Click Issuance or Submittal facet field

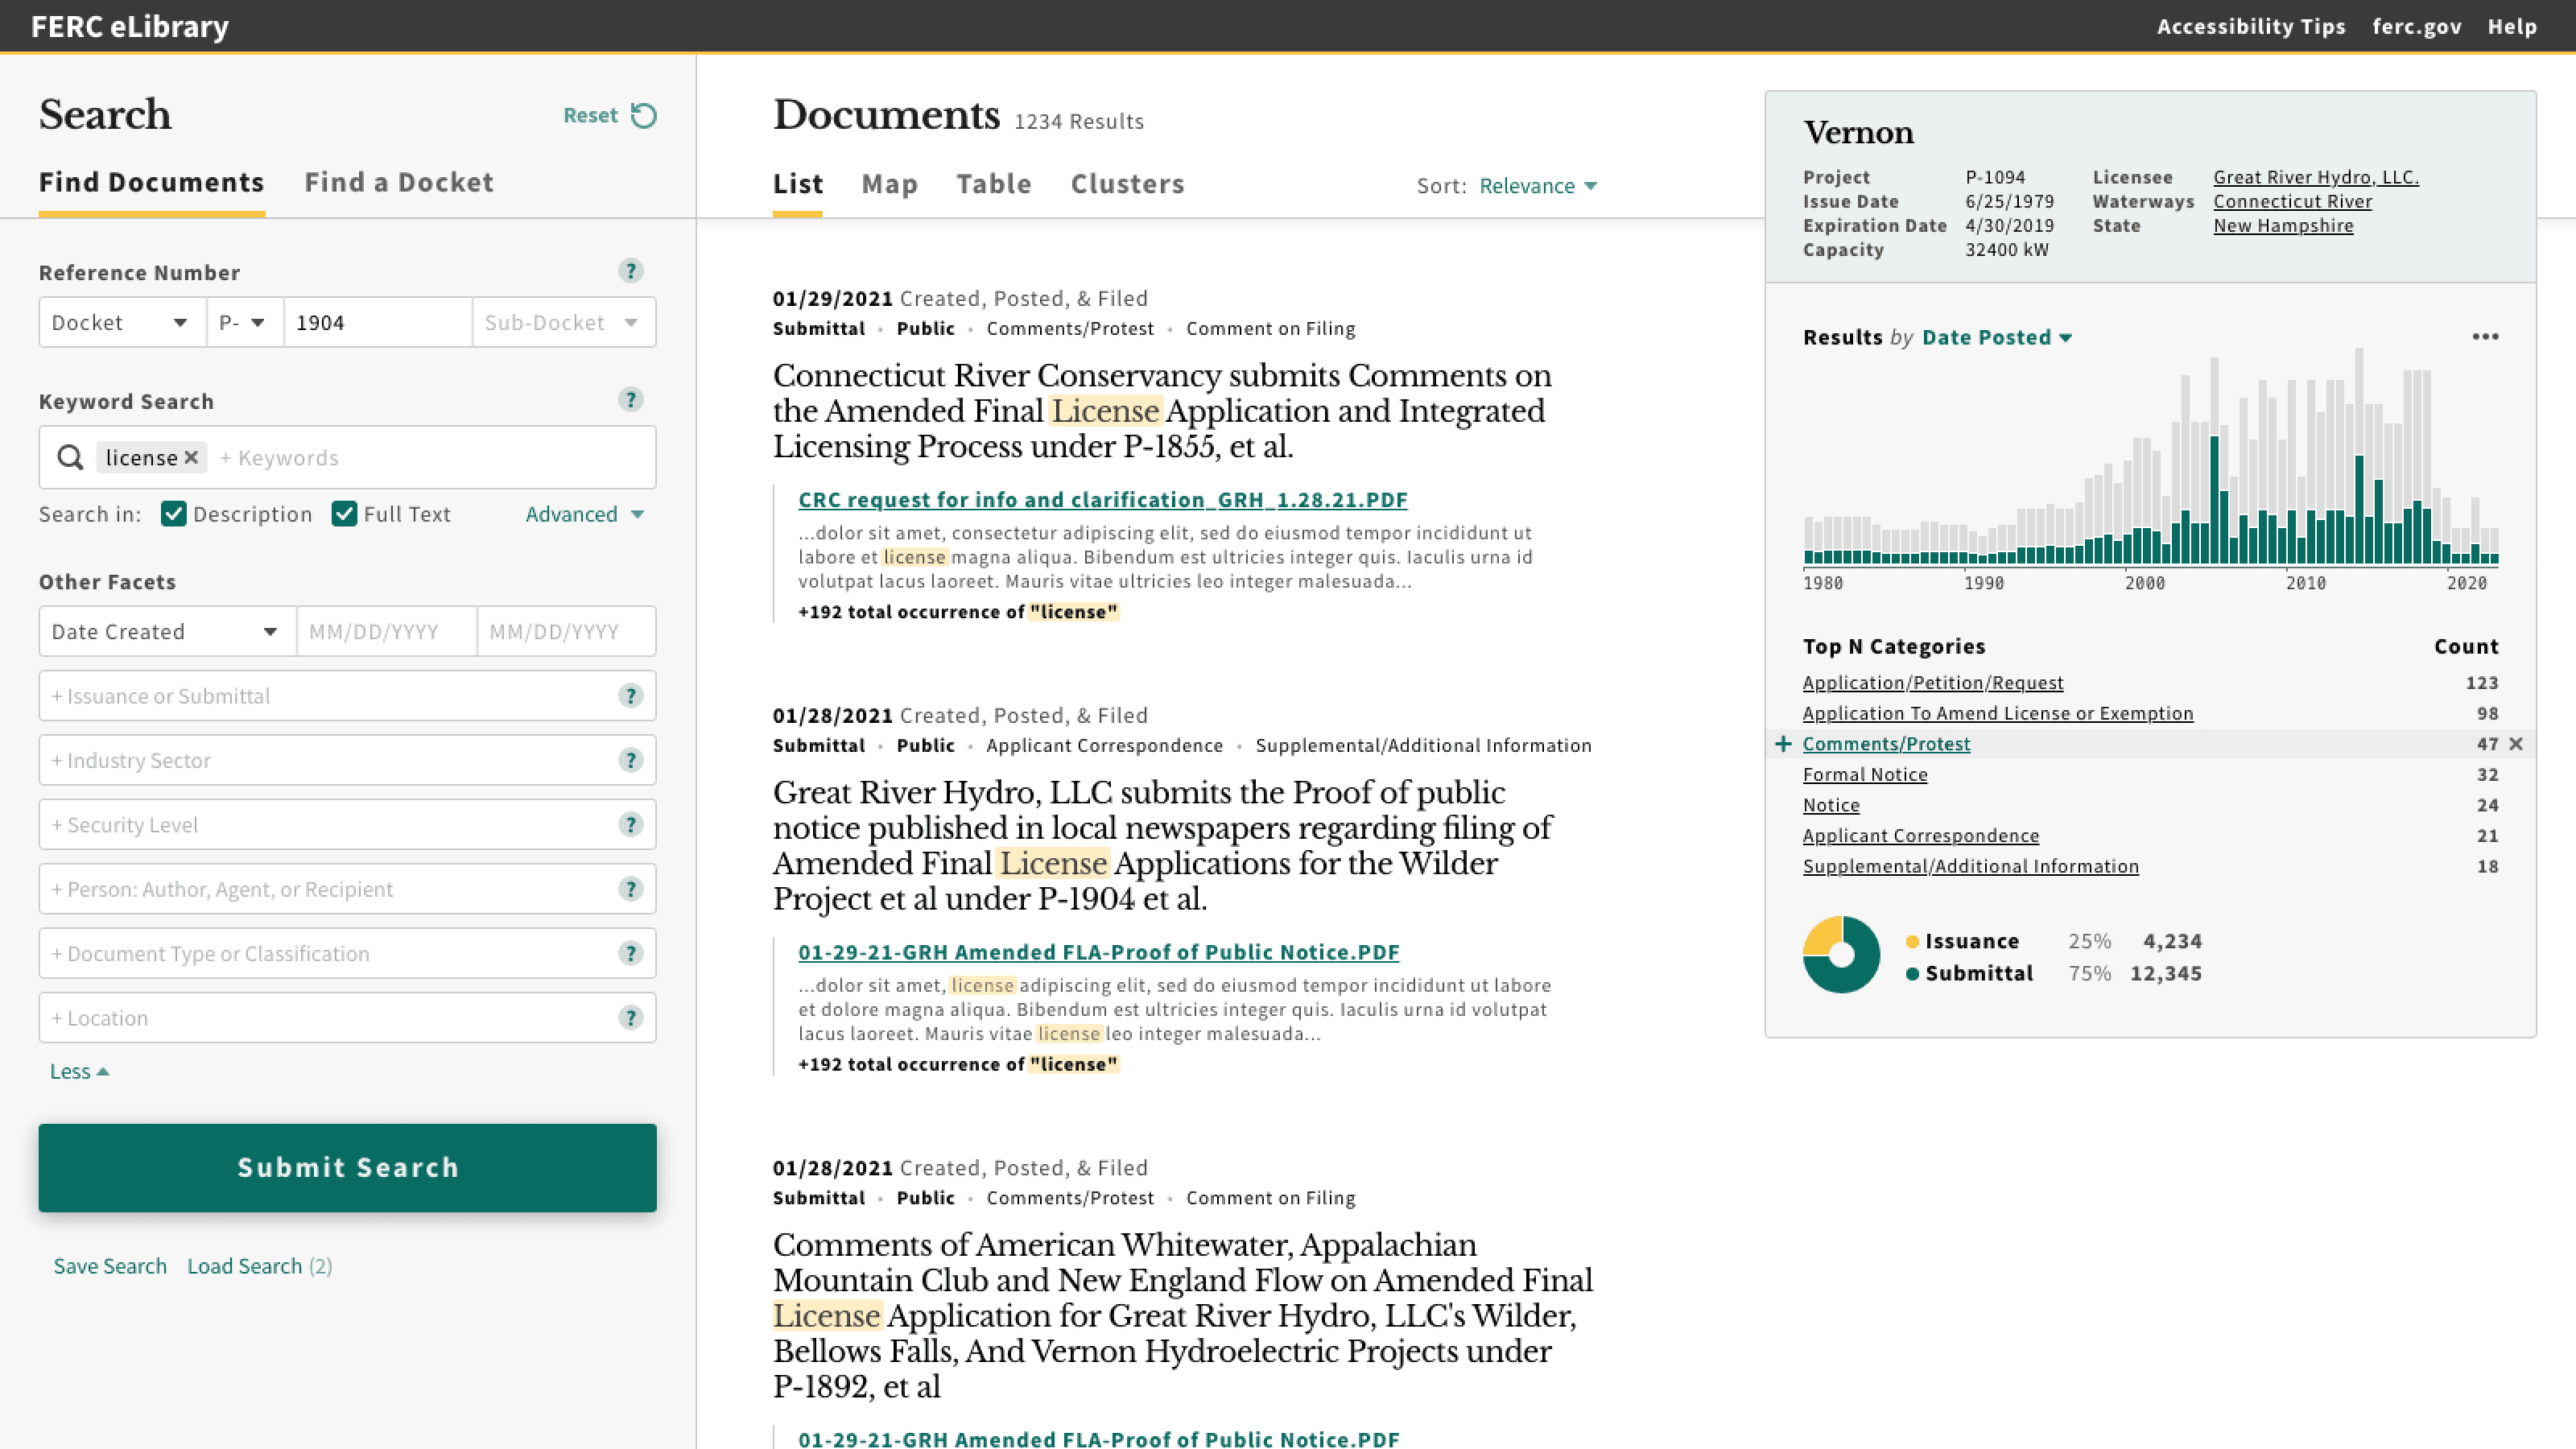pos(348,696)
